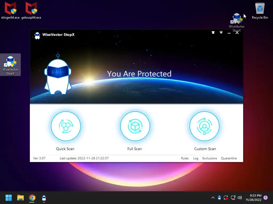Image resolution: width=273 pixels, height=204 pixels.
Task: Open the notification badge showing 1
Action: [x=266, y=198]
